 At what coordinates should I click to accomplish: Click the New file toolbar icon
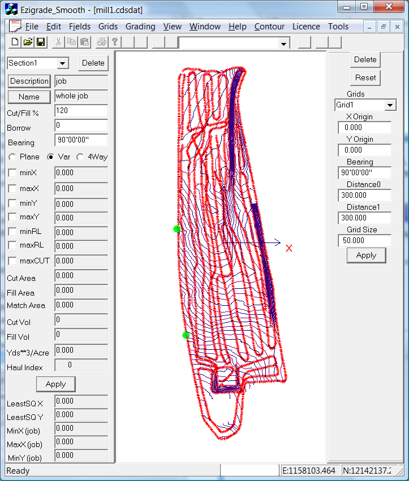coord(15,42)
